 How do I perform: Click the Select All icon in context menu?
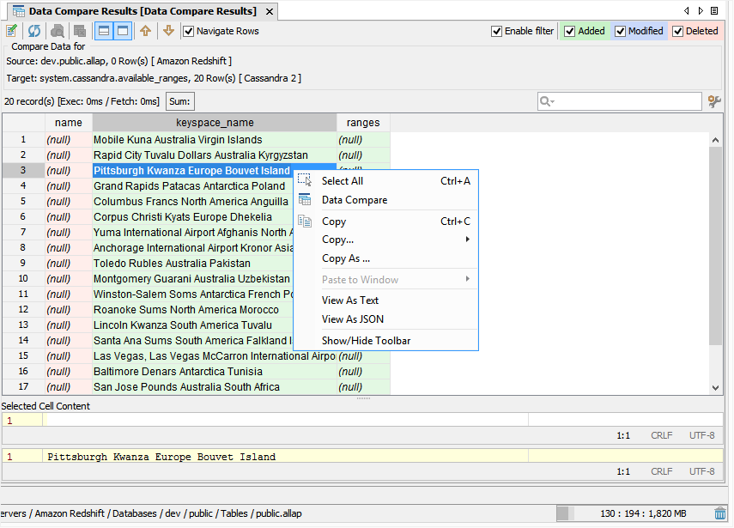(x=305, y=180)
